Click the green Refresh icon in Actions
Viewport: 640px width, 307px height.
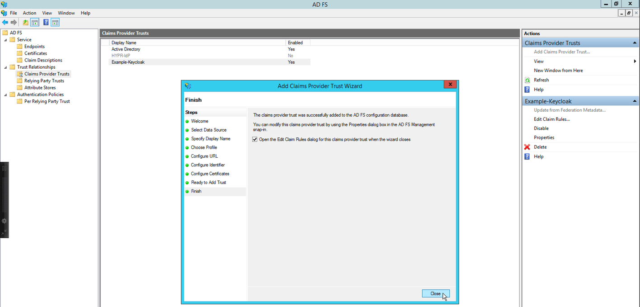click(x=527, y=80)
